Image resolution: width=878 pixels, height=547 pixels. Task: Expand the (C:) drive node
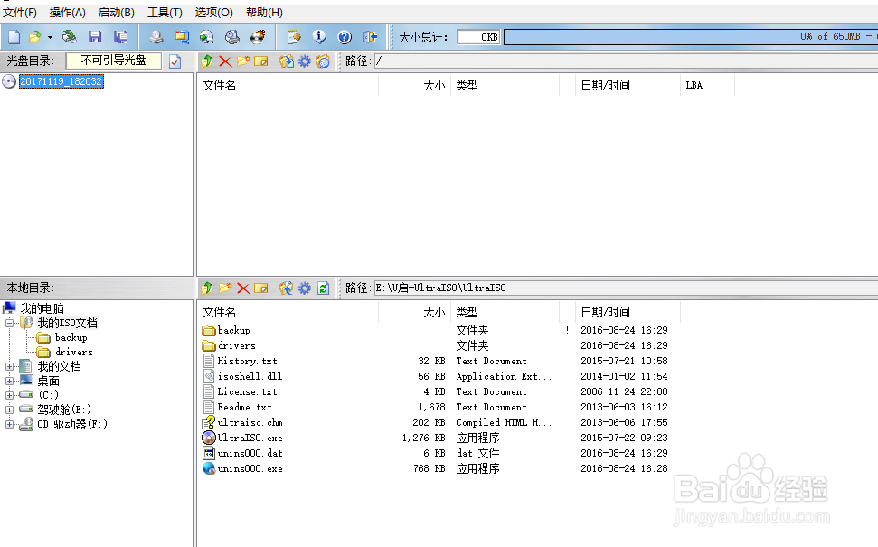click(10, 395)
